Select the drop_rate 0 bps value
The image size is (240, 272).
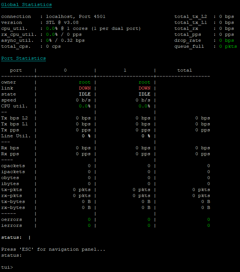227,40
